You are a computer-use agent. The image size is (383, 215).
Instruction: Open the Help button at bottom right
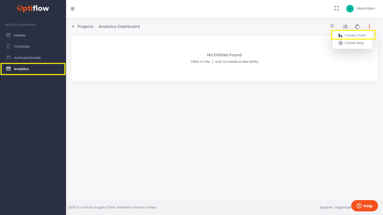(365, 206)
